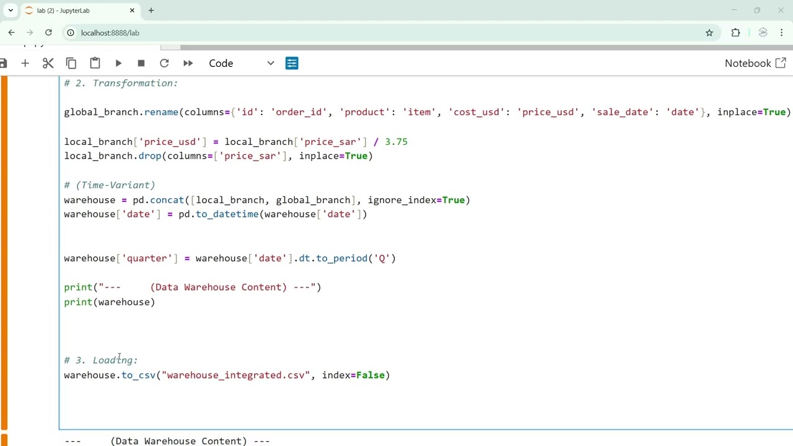
Task: Click the pd.to_datetime code line
Action: pos(216,214)
